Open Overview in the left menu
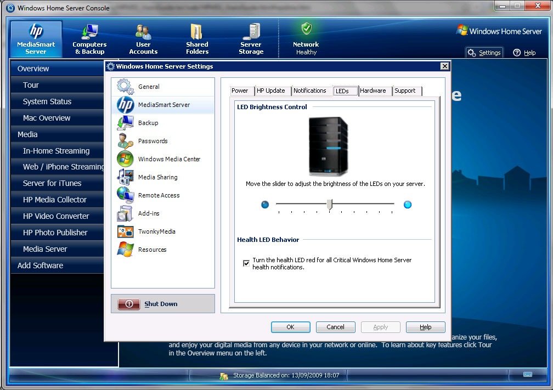This screenshot has width=553, height=390. tap(57, 69)
